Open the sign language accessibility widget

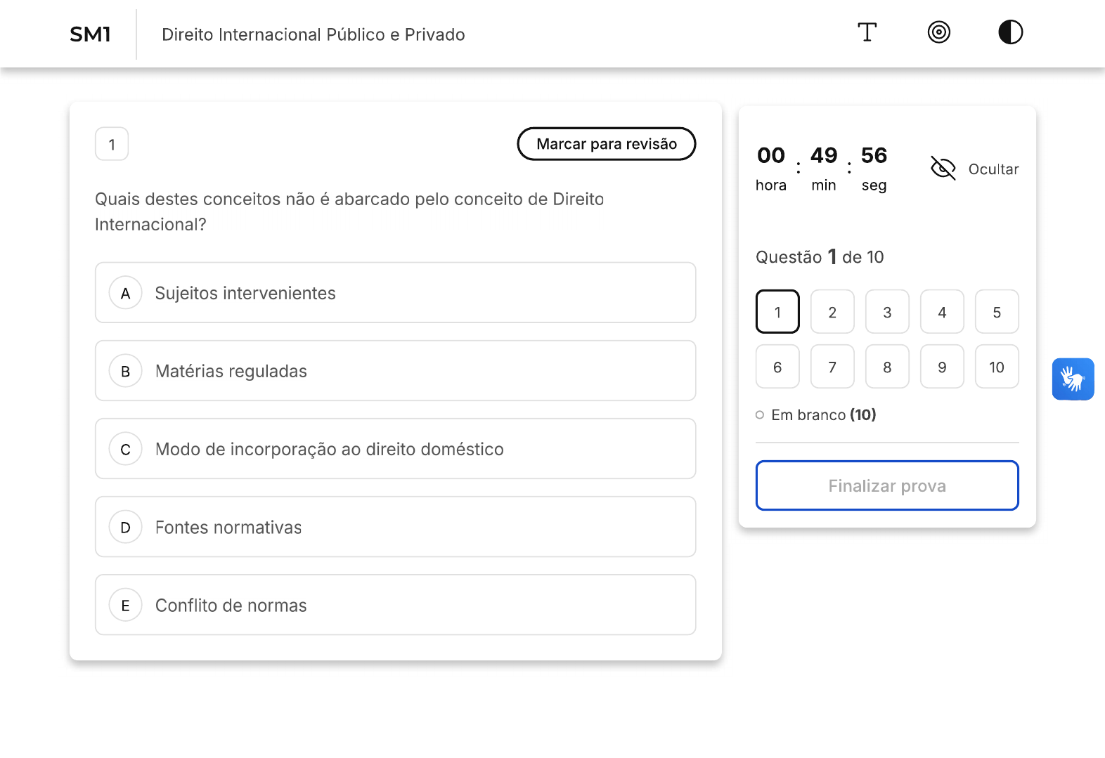[x=1073, y=379]
